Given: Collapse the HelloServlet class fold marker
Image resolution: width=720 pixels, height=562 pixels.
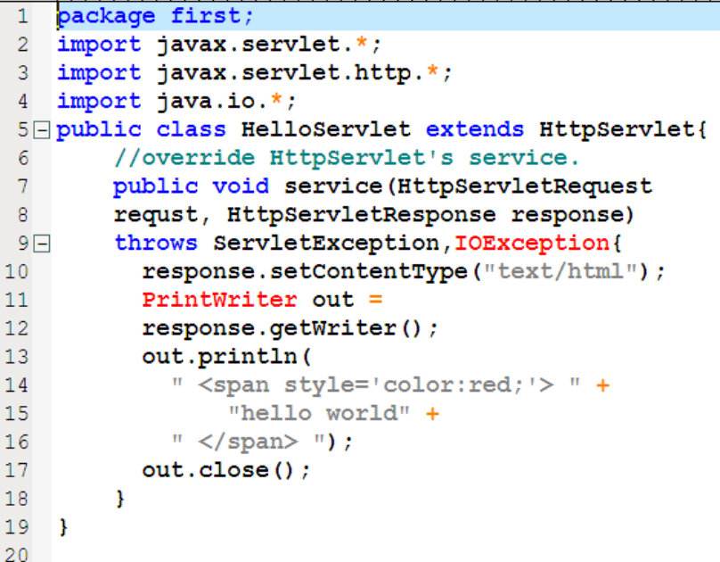Looking at the screenshot, I should pyautogui.click(x=42, y=131).
